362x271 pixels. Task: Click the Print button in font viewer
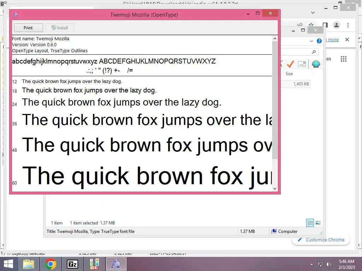[28, 28]
